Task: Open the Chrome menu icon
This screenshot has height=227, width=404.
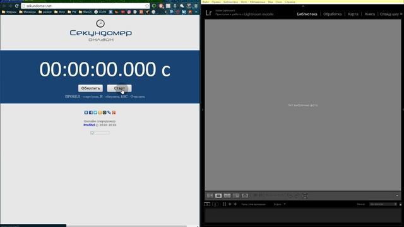Action: (x=196, y=6)
